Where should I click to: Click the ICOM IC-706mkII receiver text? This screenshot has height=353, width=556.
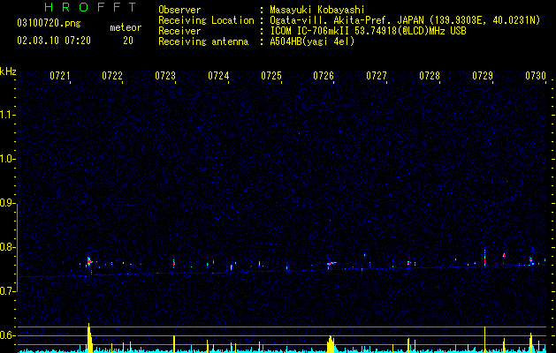pyautogui.click(x=368, y=31)
